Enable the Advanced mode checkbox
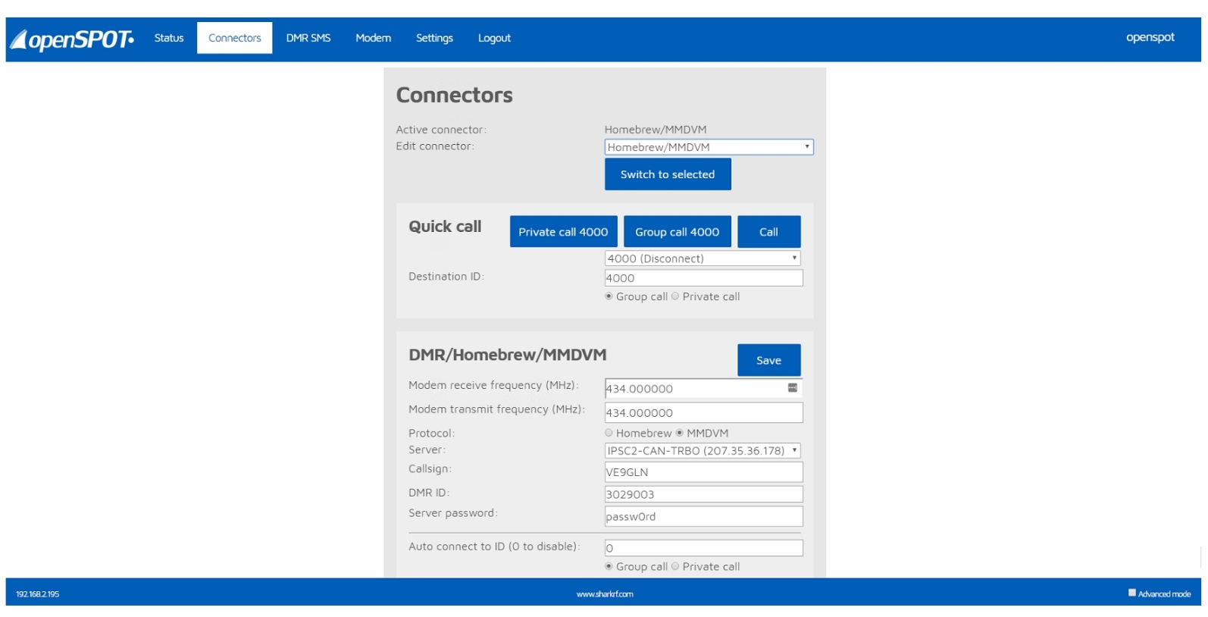 click(x=1132, y=593)
